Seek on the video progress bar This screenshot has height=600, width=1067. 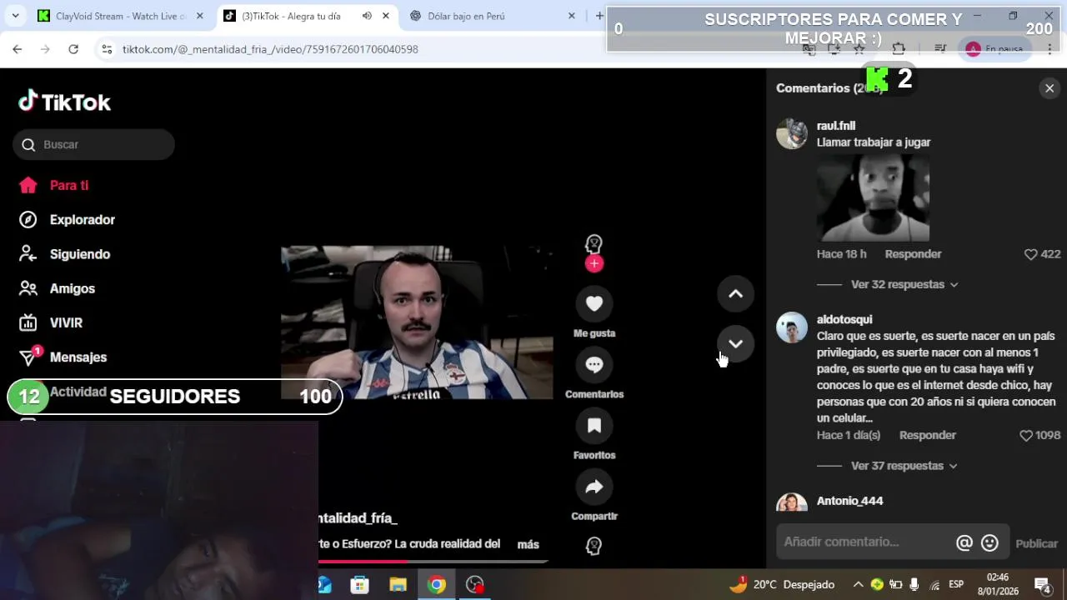(433, 562)
